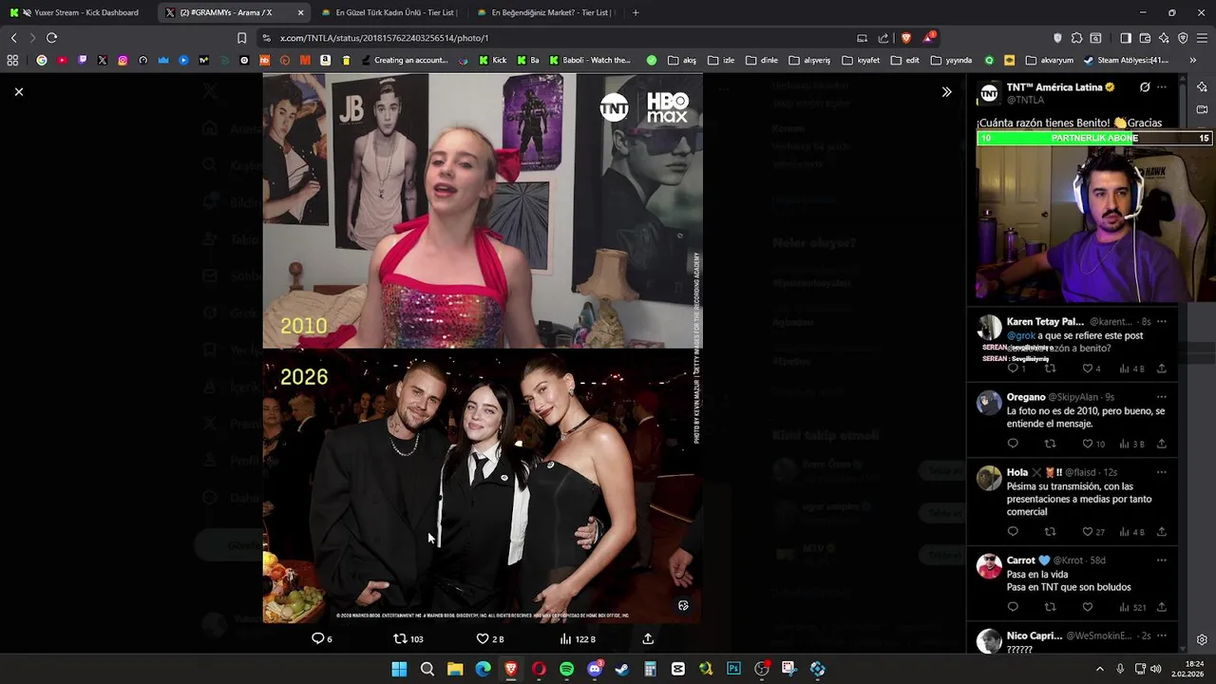
Task: Switch to Yuxer Stream Kick Dashboard tab
Action: click(80, 12)
